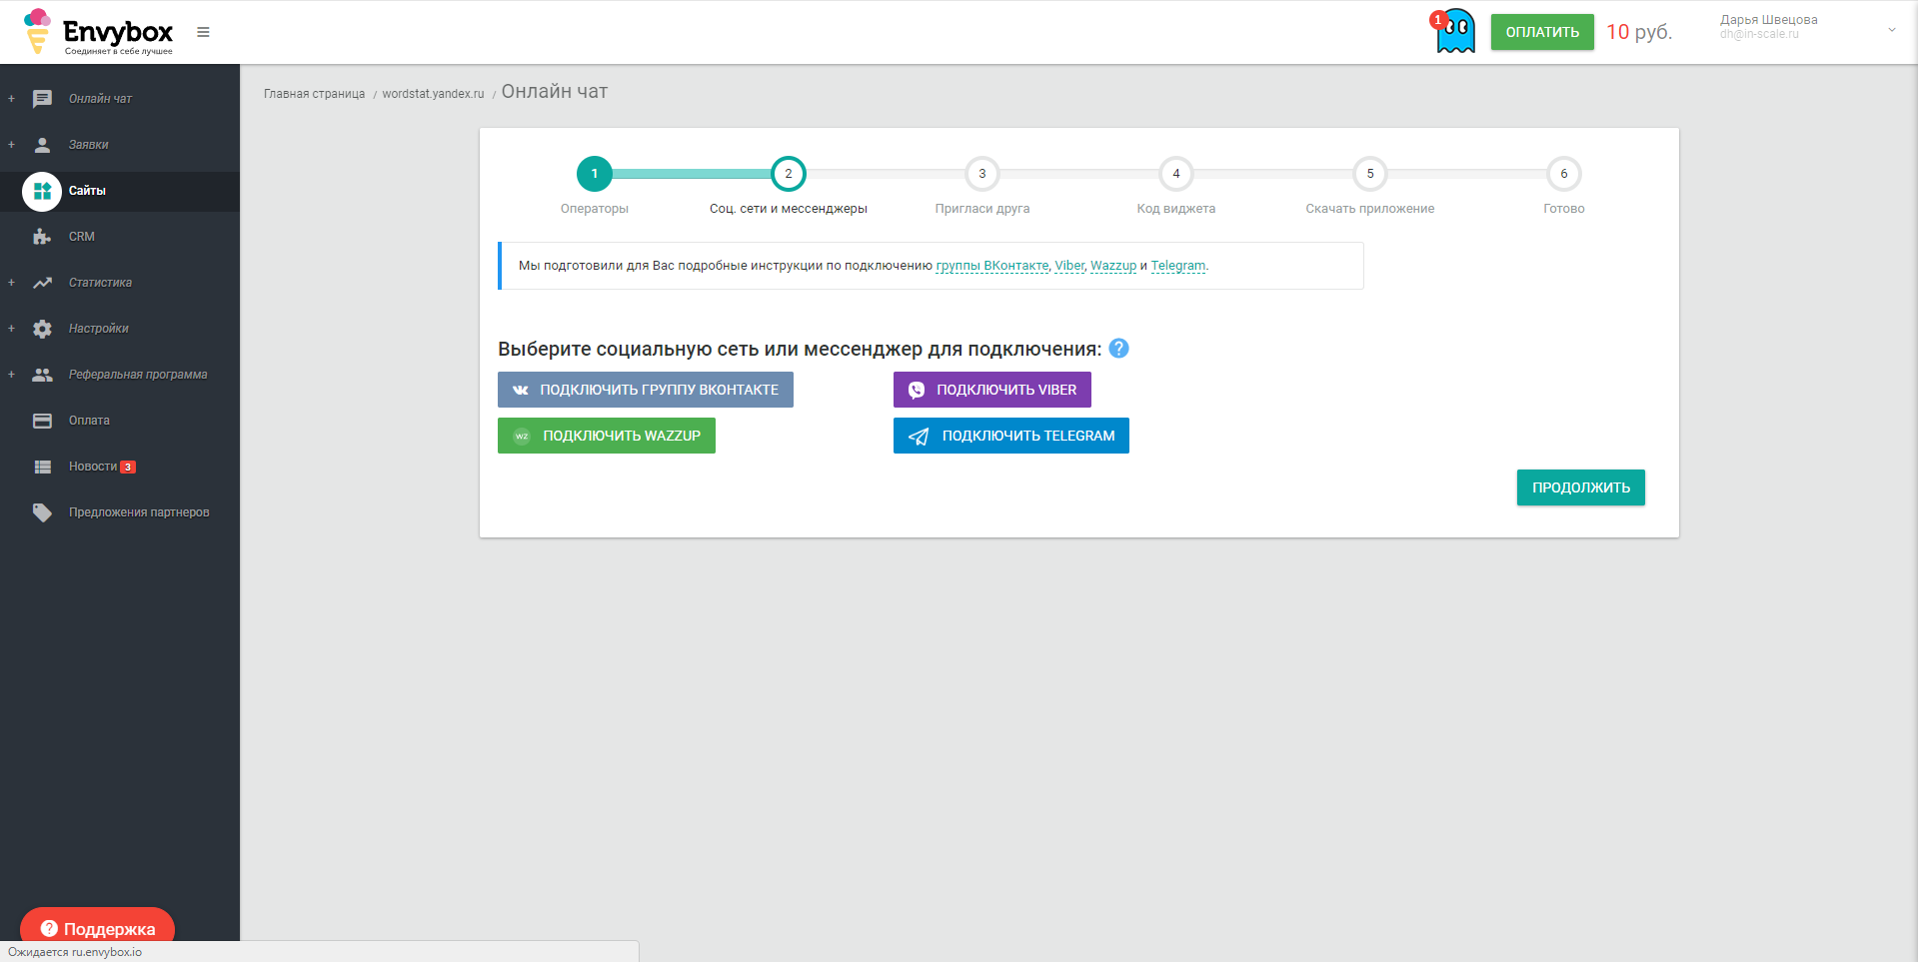Follow the Viber instruction link
The image size is (1918, 962).
coord(1069,266)
